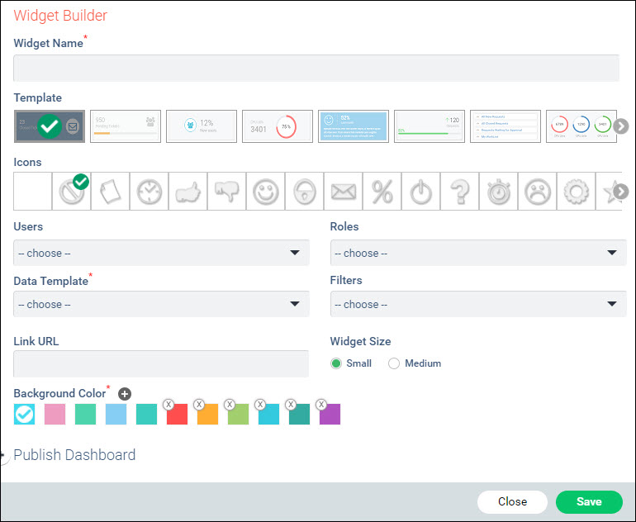636x522 pixels.
Task: Pick the question mark icon
Action: point(460,191)
